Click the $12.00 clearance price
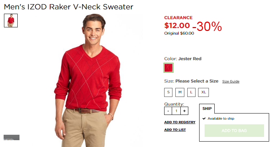Image resolution: width=276 pixels, height=147 pixels. [x=177, y=26]
